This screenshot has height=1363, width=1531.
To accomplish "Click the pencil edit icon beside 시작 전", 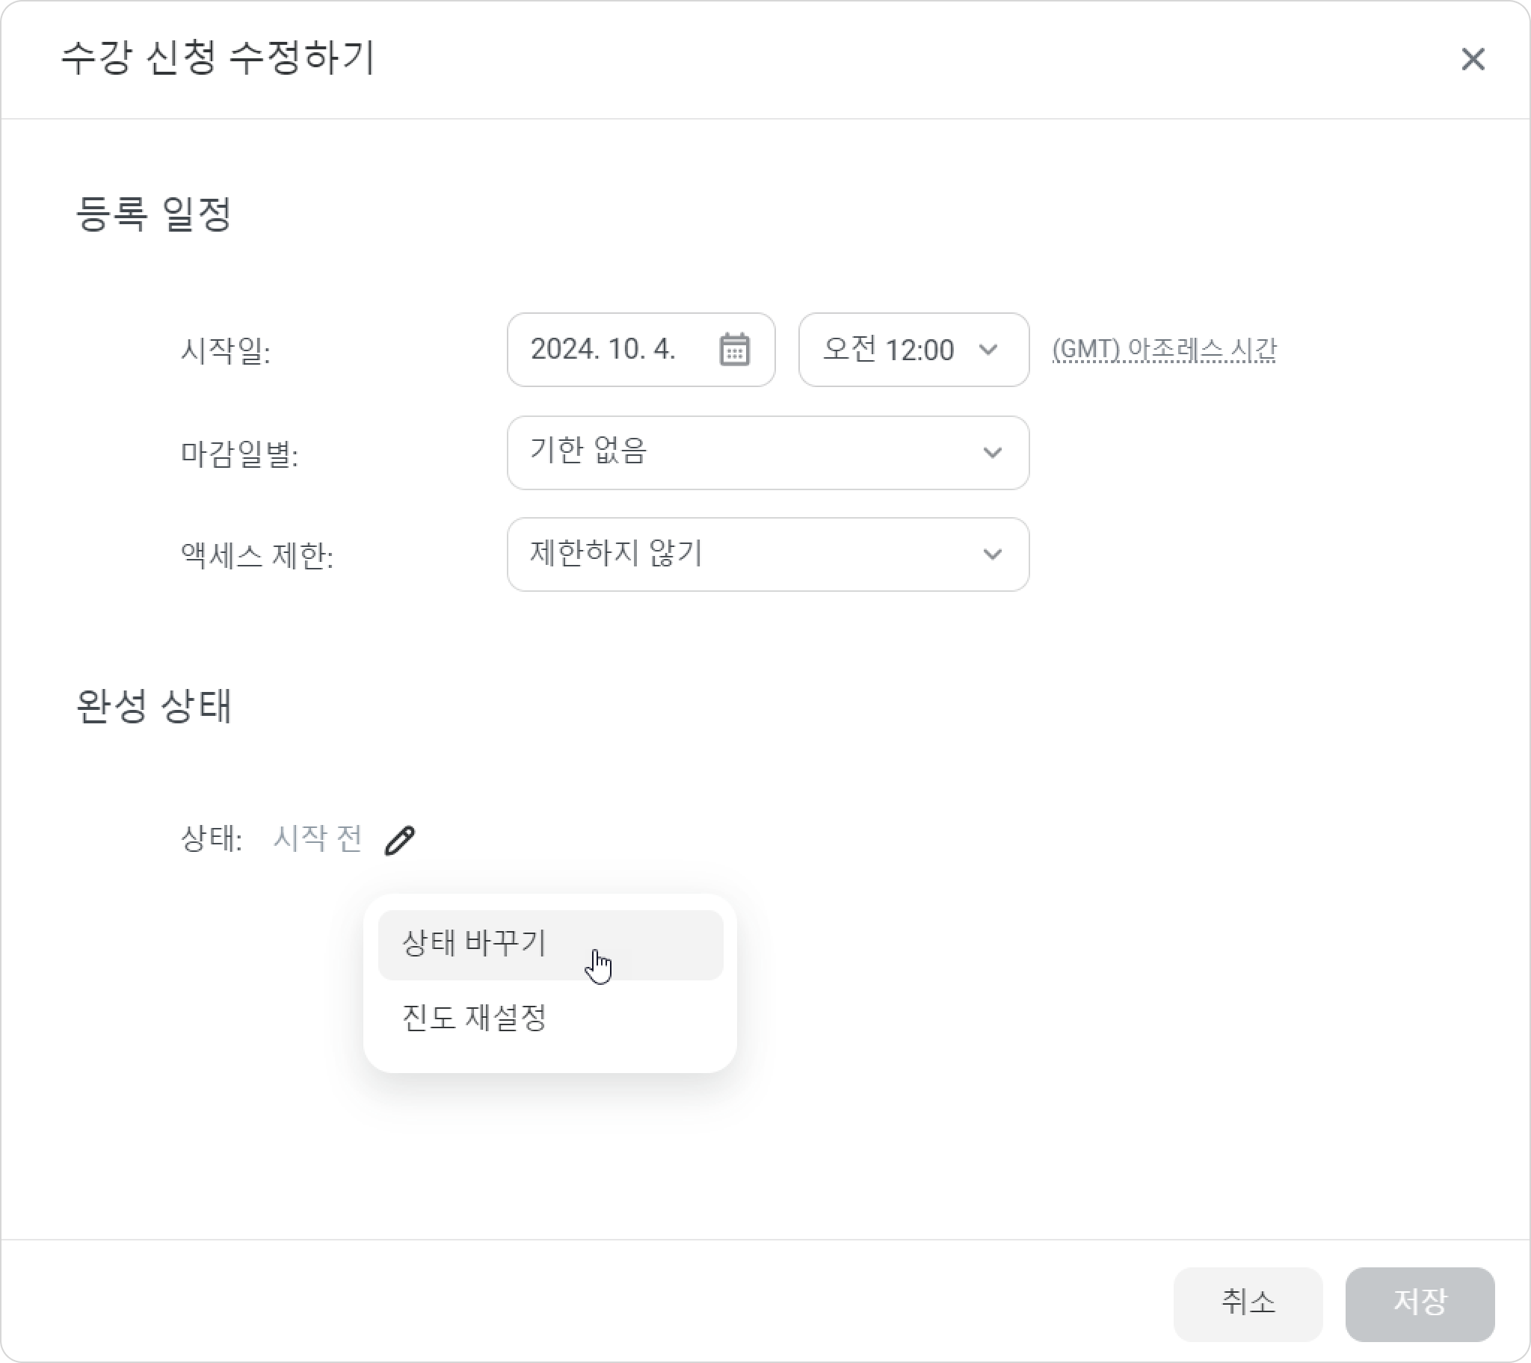I will tap(400, 840).
